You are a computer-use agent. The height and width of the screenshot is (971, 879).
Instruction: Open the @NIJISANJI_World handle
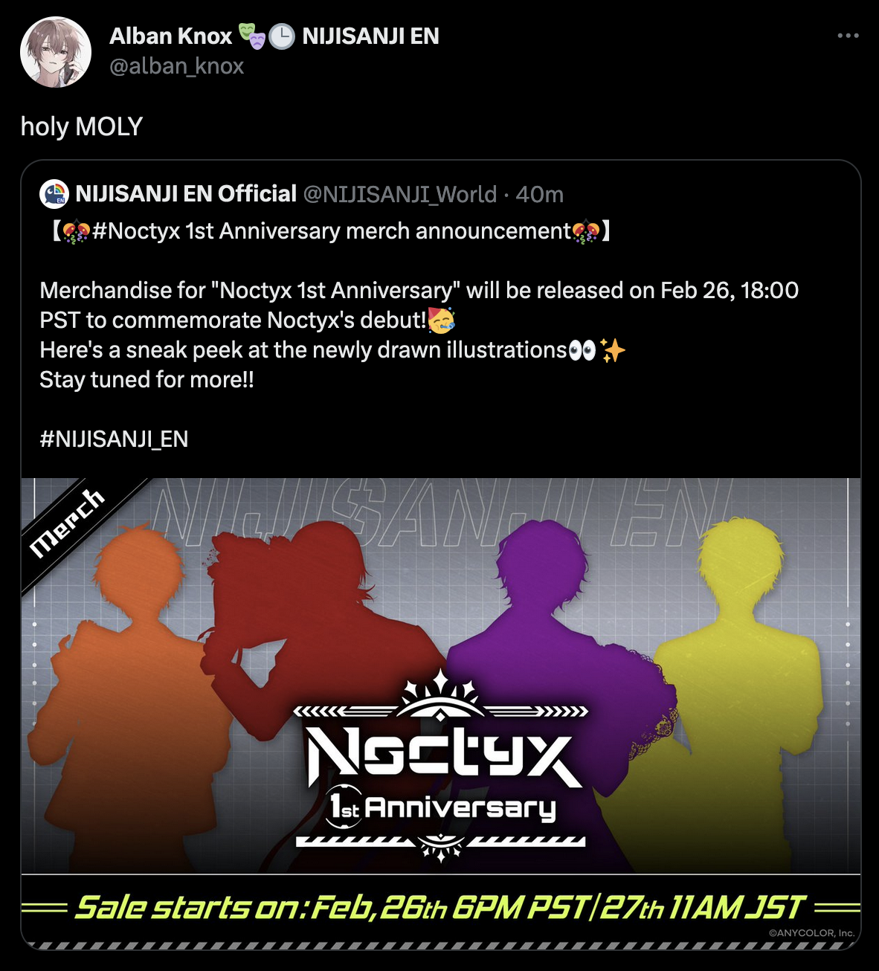tap(399, 195)
